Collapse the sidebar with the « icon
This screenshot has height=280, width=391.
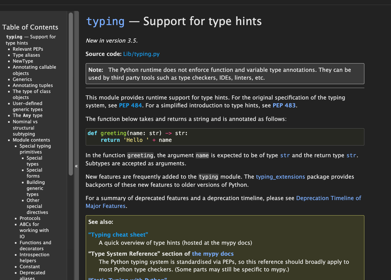76,166
